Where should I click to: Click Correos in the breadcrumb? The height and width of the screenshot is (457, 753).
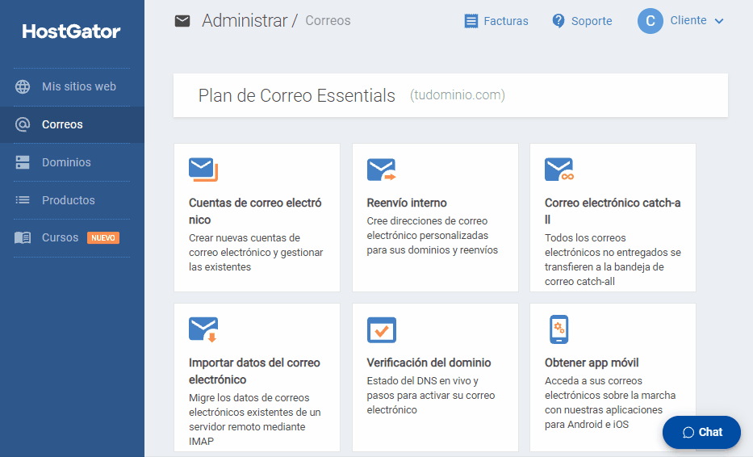click(328, 21)
